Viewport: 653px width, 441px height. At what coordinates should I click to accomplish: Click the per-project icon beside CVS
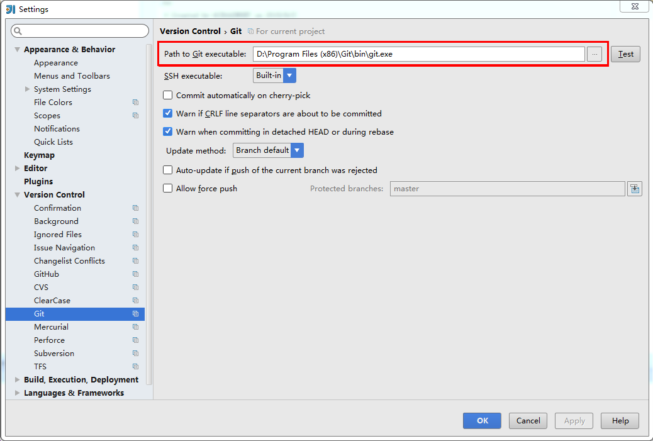tap(135, 287)
